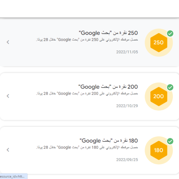
Task: Click the 180 clicks description text
Action: point(87,147)
